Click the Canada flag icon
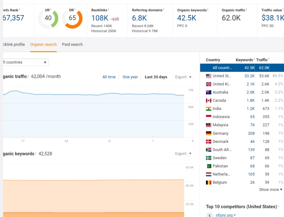 click(x=209, y=100)
